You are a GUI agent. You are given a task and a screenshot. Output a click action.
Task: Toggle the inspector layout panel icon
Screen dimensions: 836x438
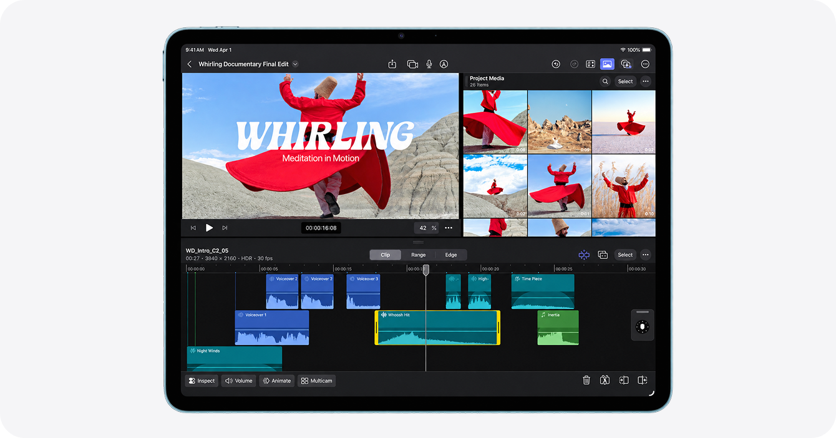tap(590, 64)
